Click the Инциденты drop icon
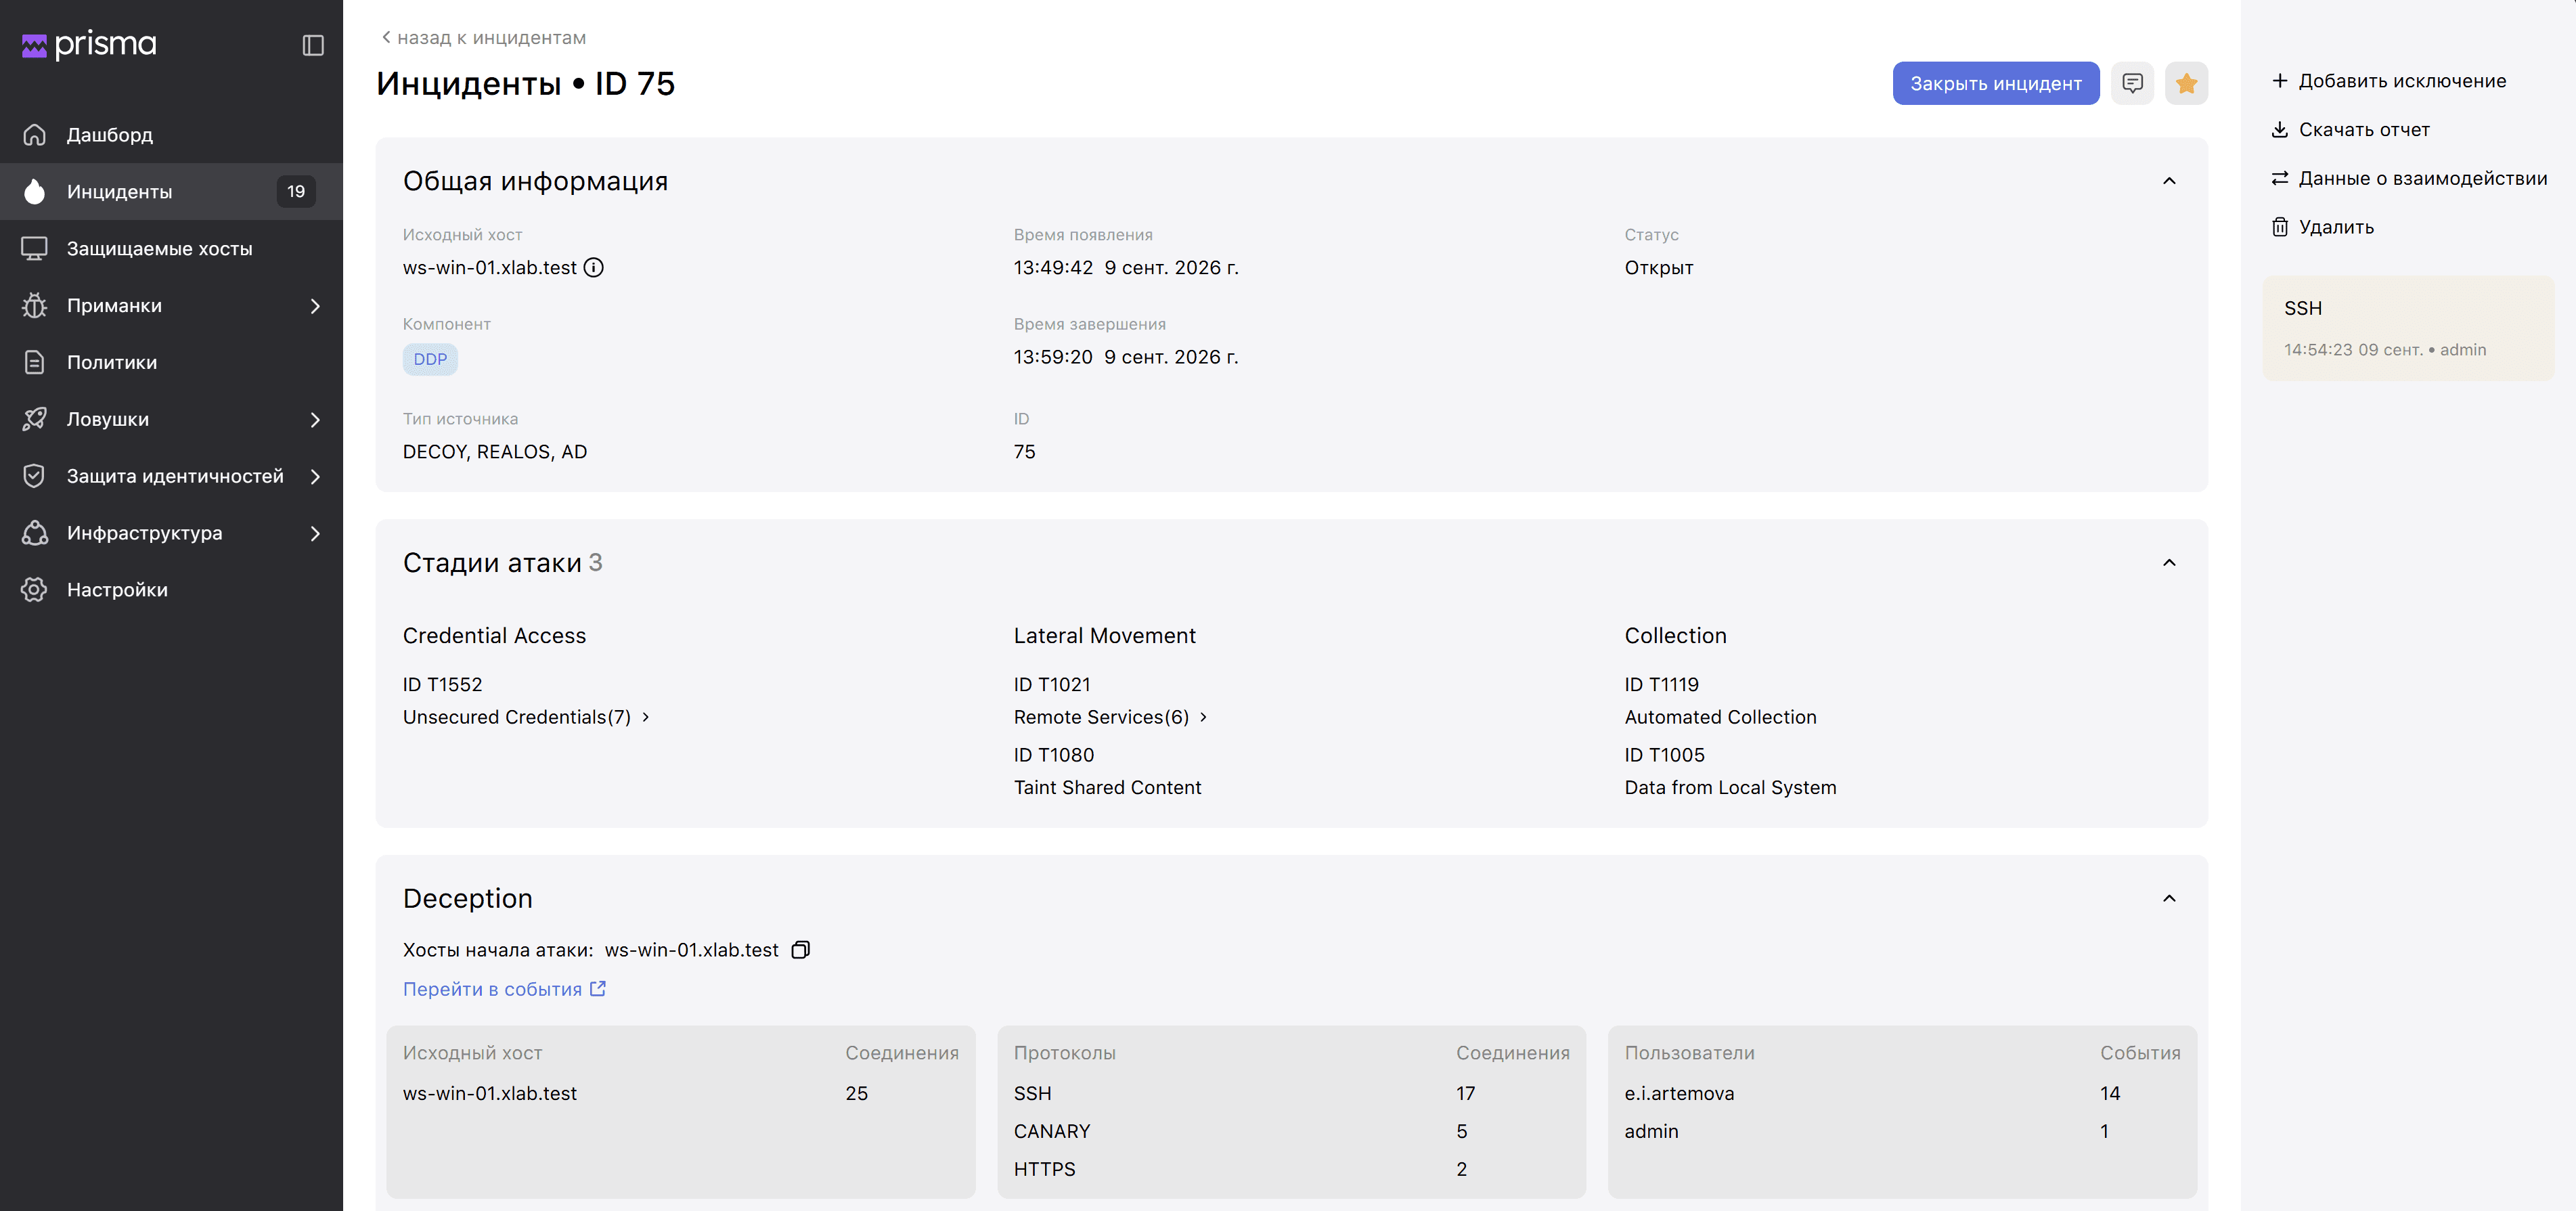This screenshot has width=2576, height=1211. coord(35,191)
